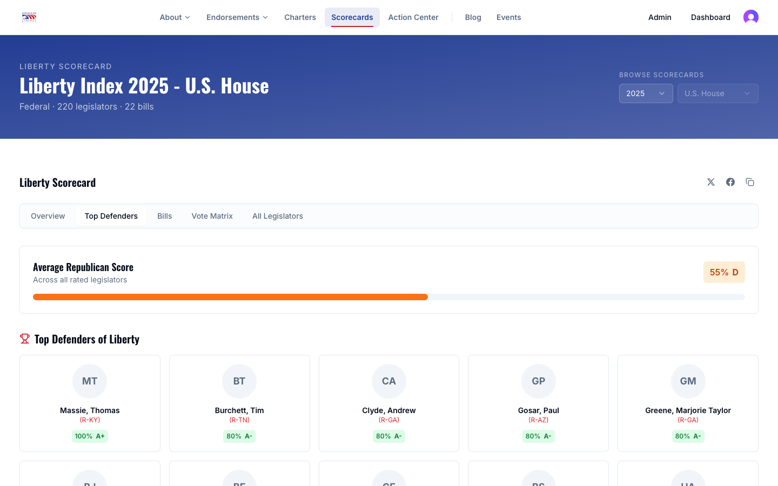Go to the Action Center page
778x486 pixels.
point(413,17)
